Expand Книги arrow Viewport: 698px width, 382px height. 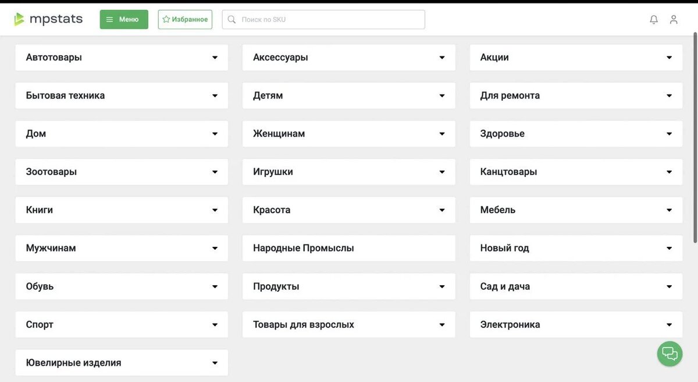(215, 210)
